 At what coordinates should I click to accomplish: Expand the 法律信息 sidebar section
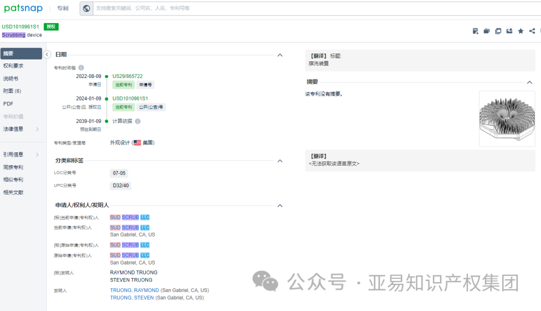coord(20,128)
